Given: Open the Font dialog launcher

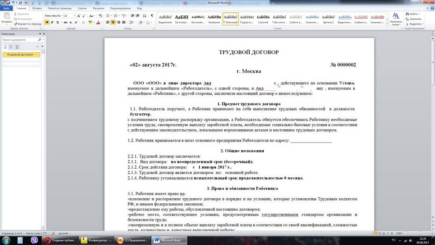Looking at the screenshot, I should point(102,29).
